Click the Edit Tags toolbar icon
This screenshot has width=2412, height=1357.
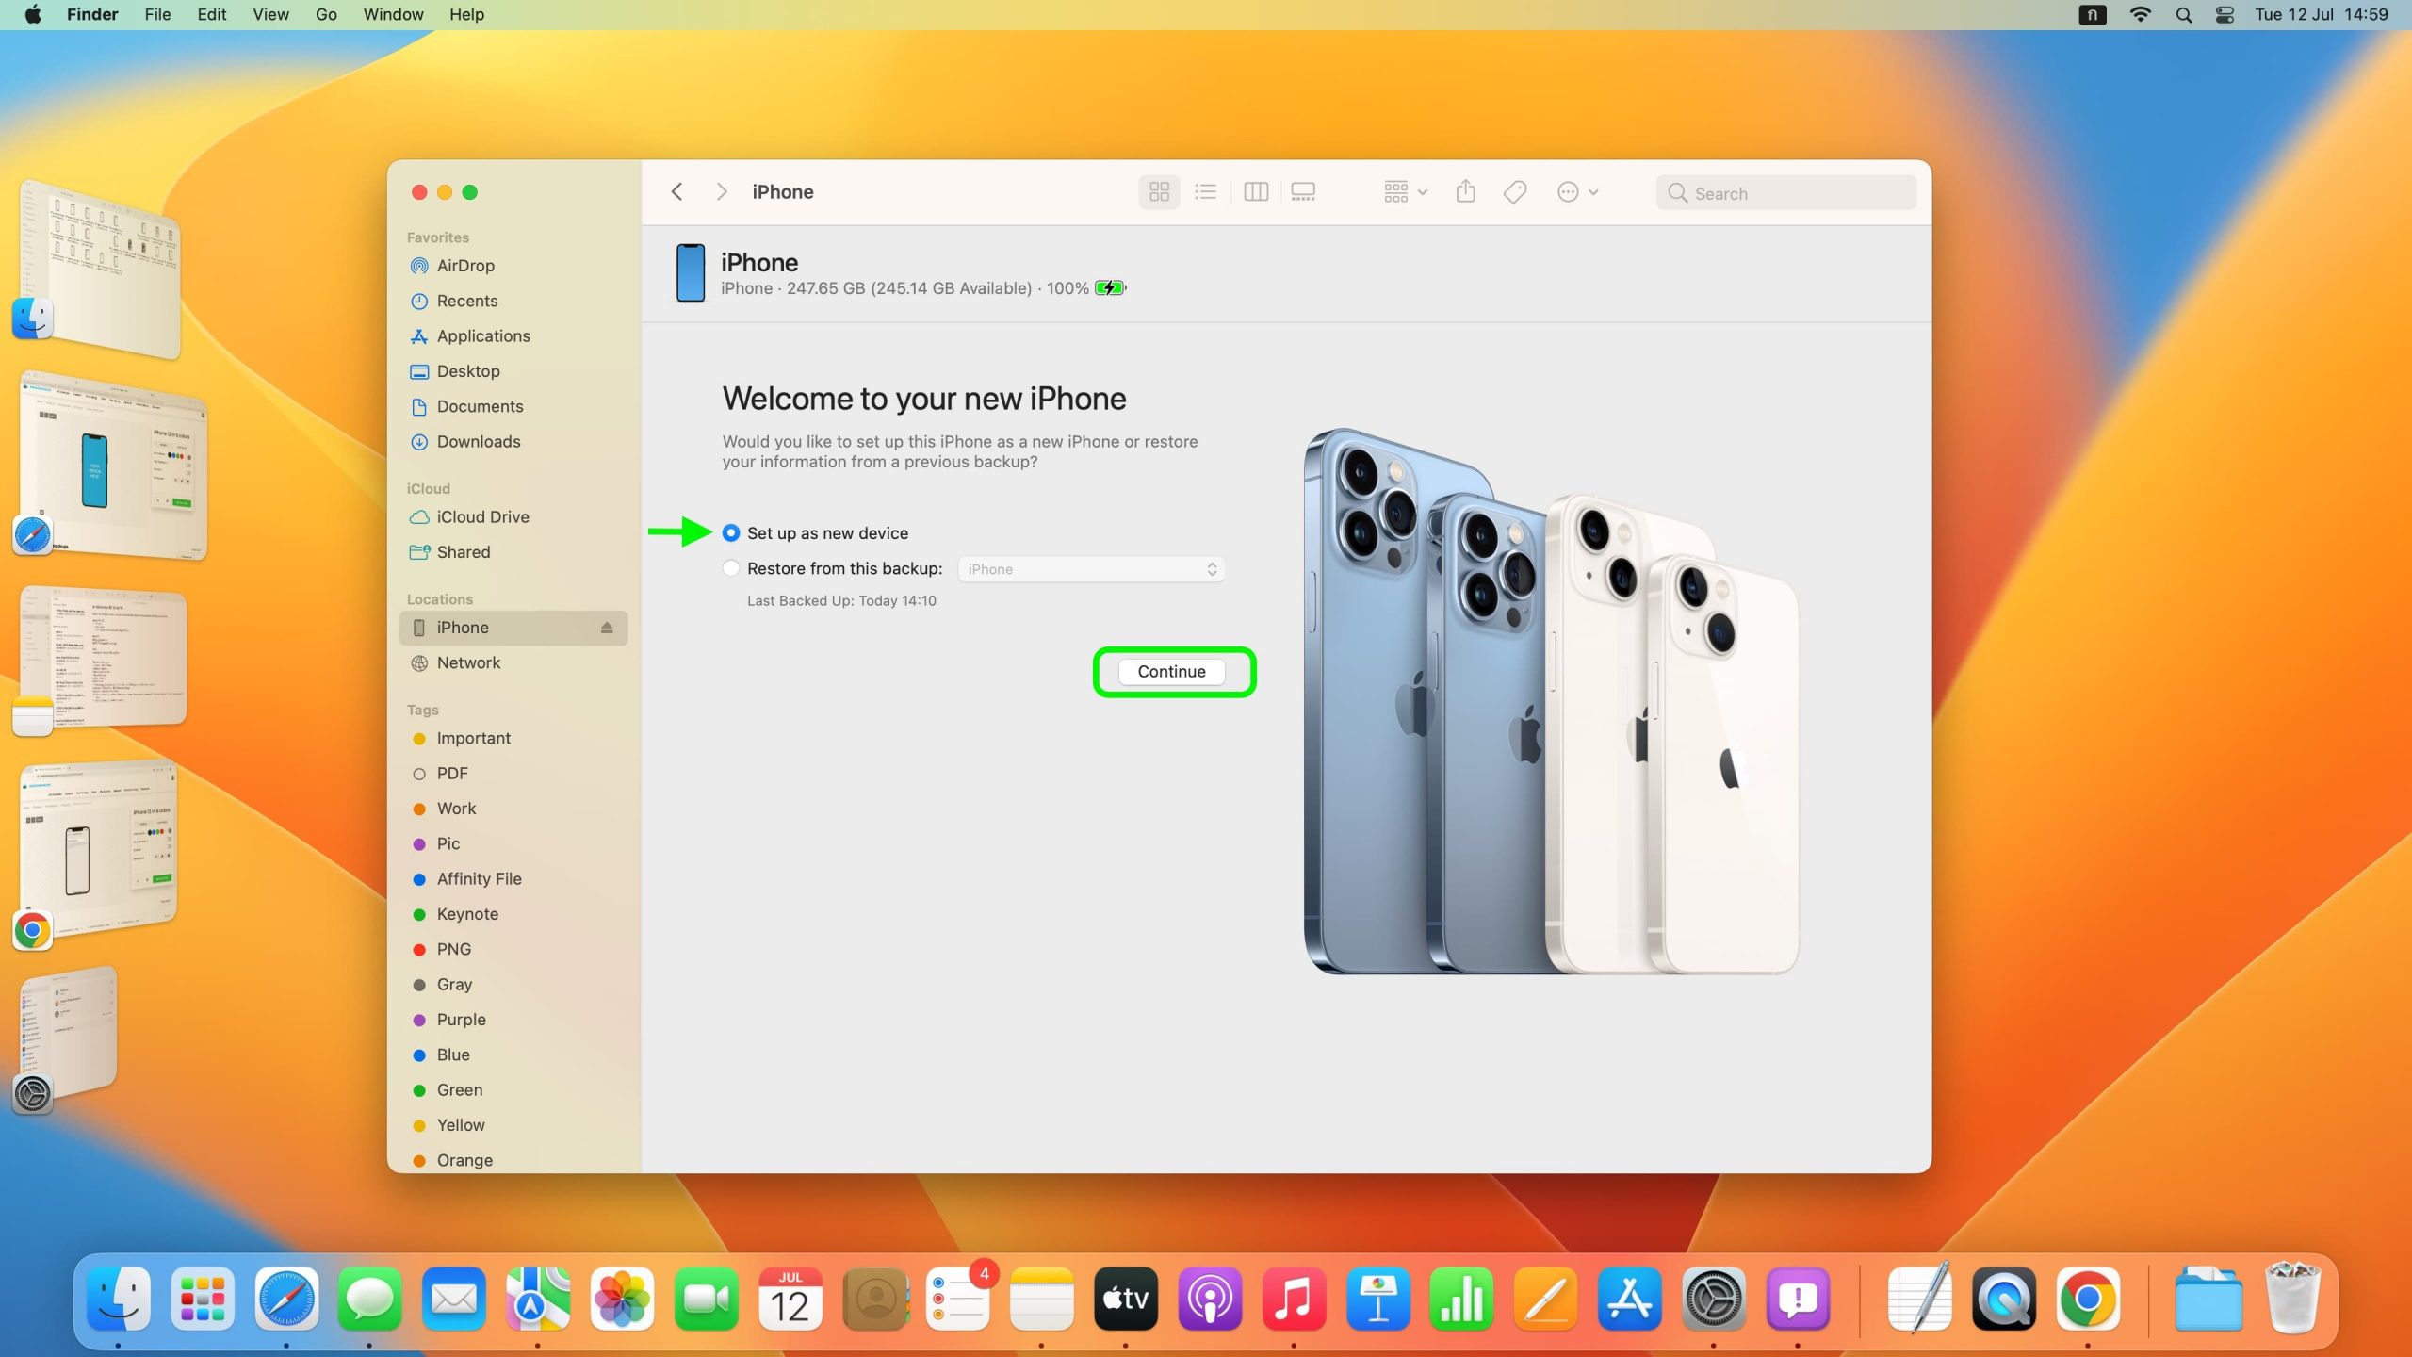(x=1514, y=192)
